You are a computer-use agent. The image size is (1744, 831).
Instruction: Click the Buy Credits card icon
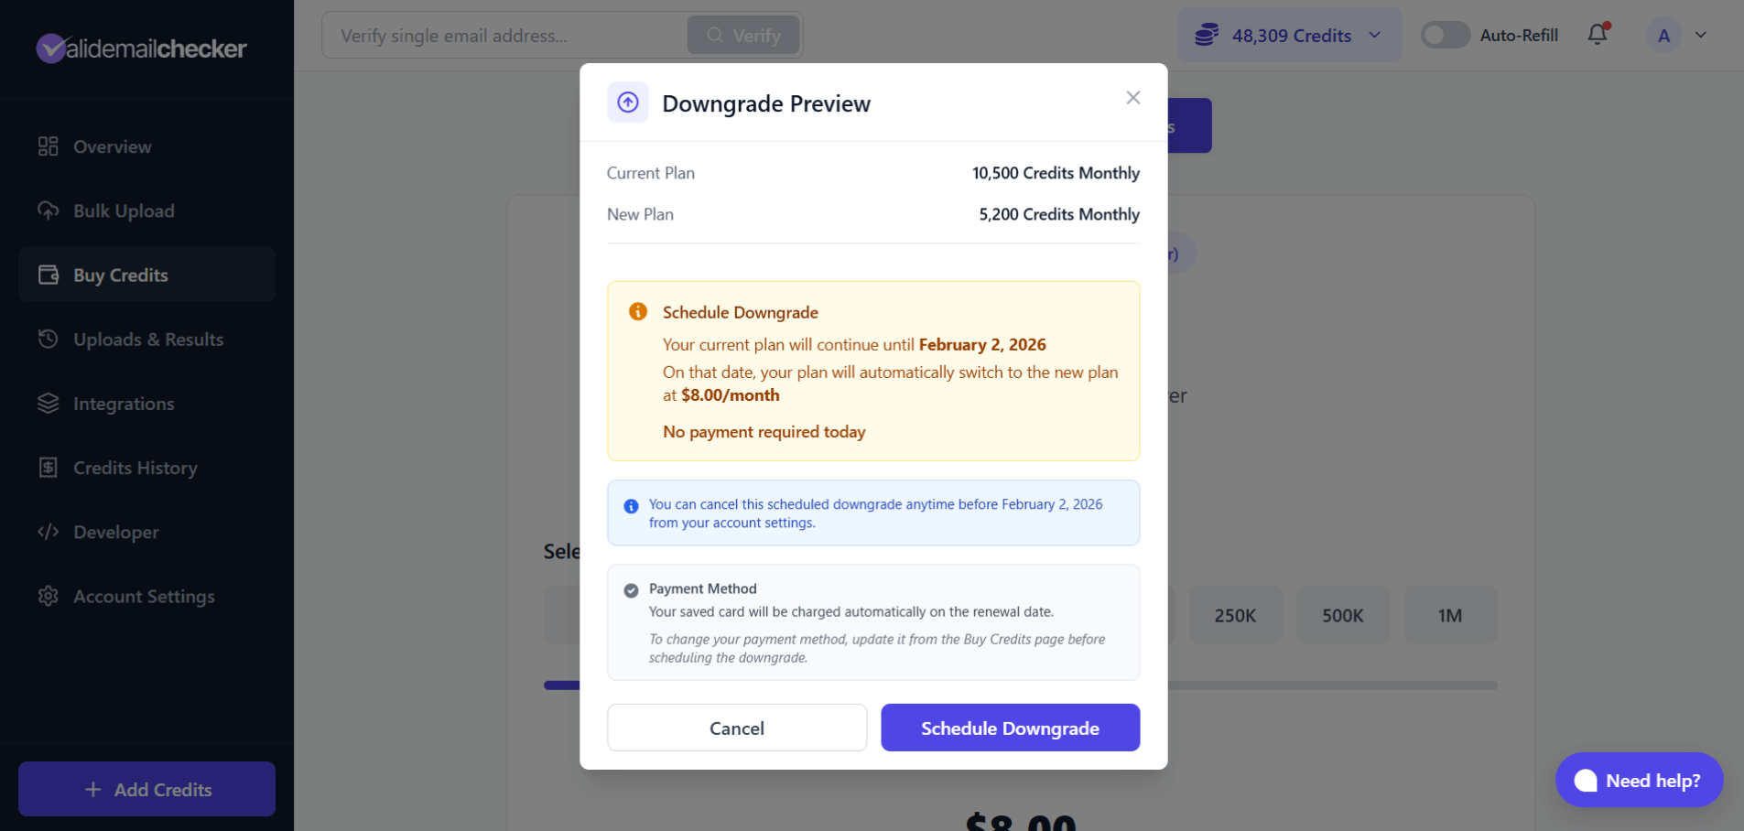49,275
